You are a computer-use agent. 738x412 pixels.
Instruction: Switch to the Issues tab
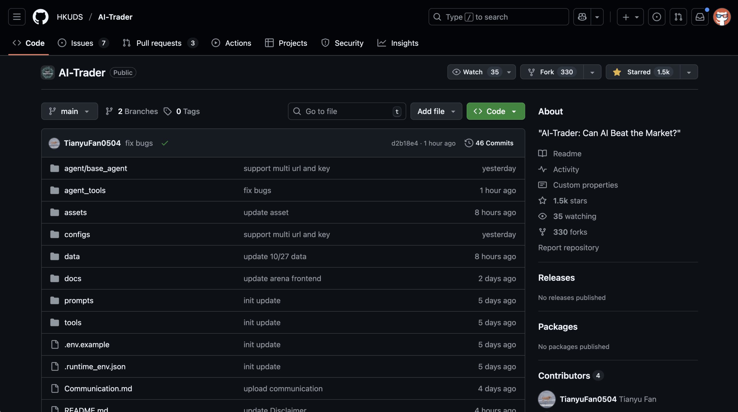82,43
